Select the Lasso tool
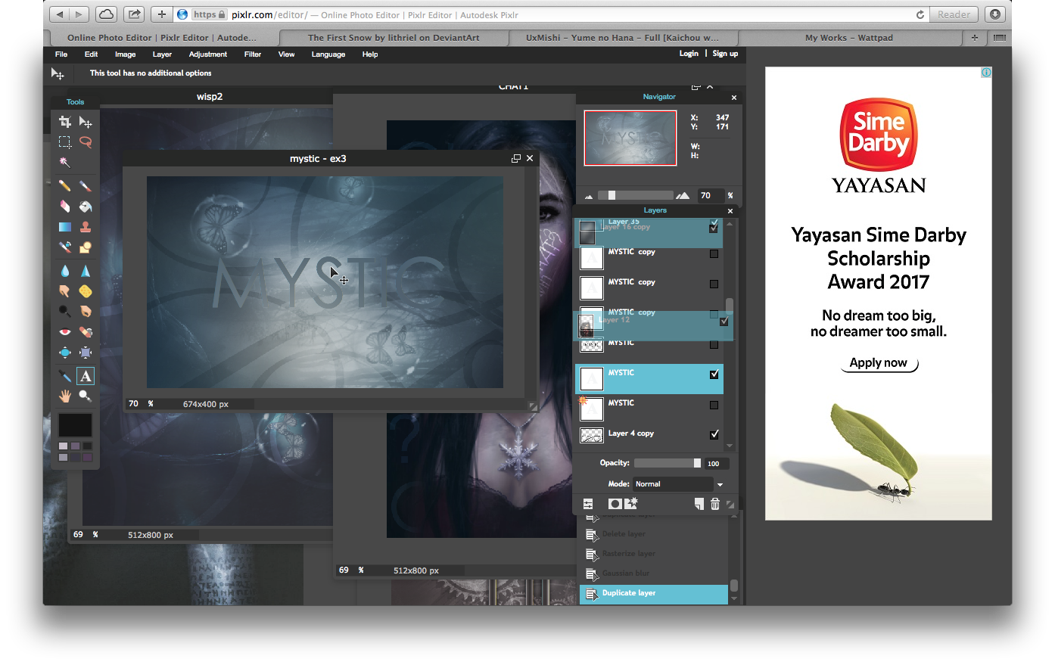1055x665 pixels. tap(86, 142)
